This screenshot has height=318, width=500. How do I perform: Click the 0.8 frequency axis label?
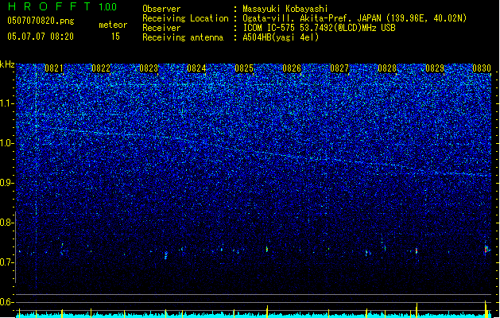pyautogui.click(x=7, y=223)
